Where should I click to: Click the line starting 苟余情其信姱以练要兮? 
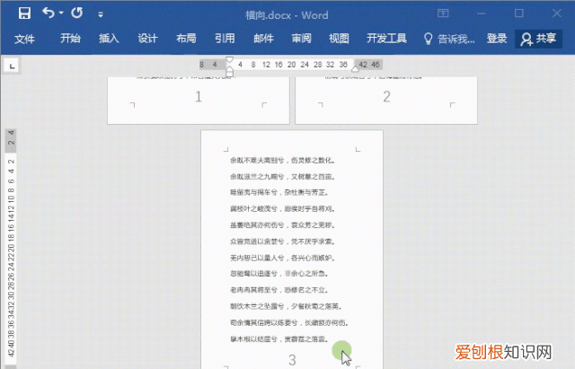pyautogui.click(x=289, y=323)
